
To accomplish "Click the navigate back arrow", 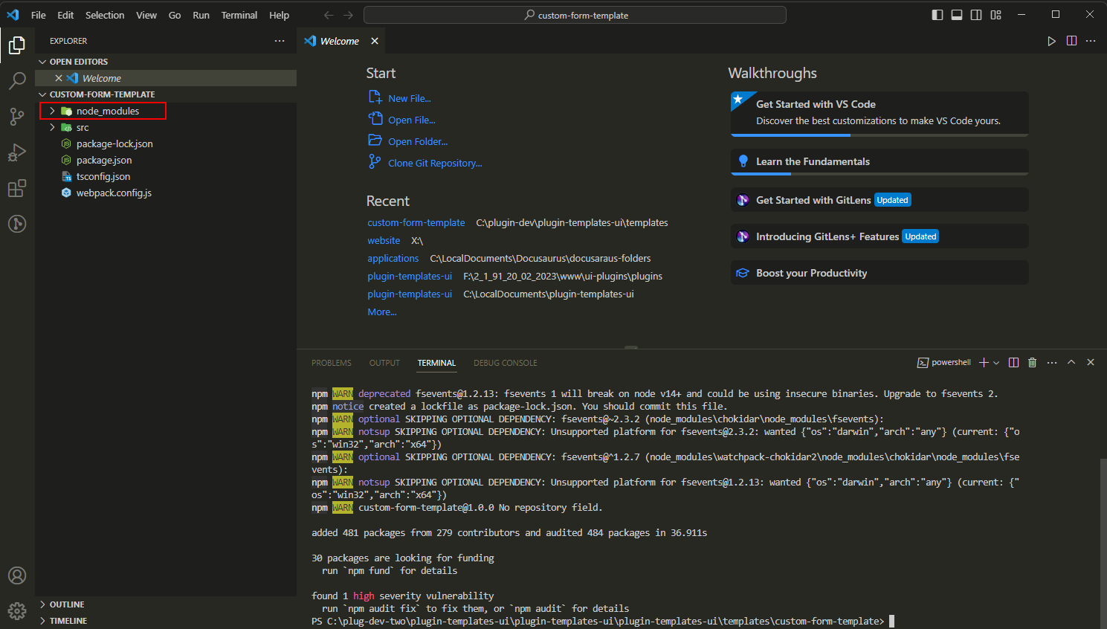I will (329, 15).
